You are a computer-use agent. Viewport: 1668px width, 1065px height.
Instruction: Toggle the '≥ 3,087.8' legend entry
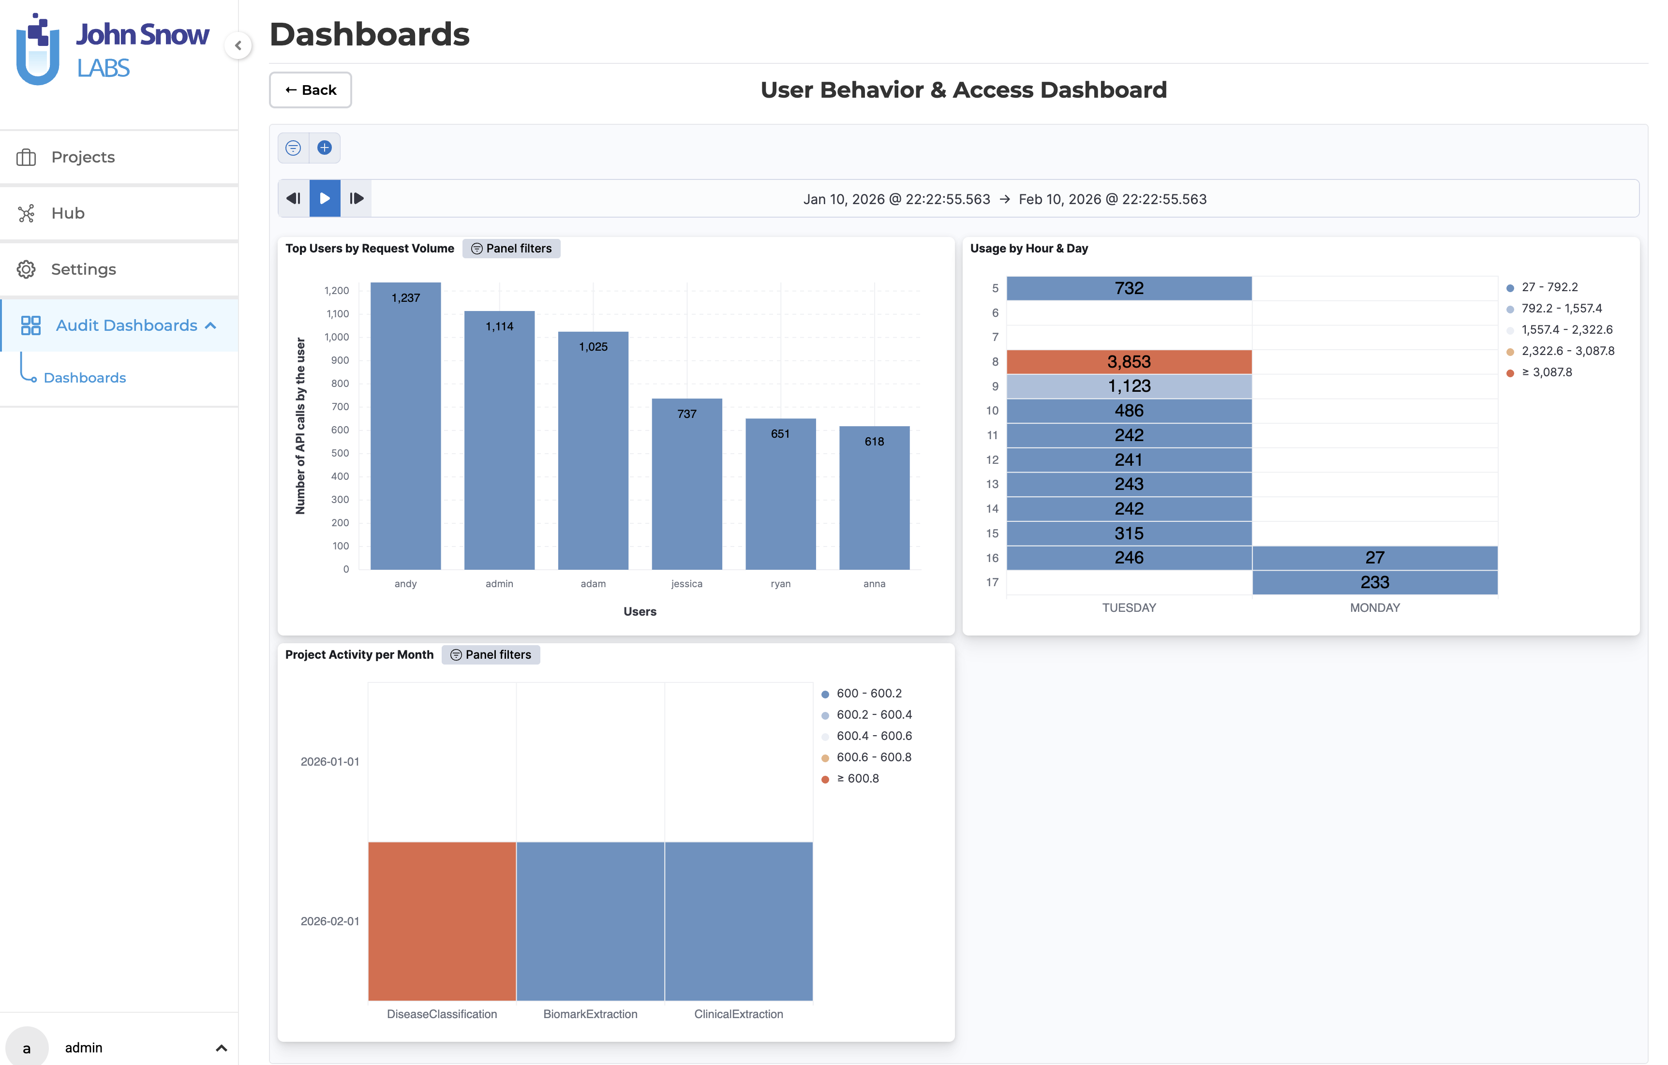point(1547,372)
